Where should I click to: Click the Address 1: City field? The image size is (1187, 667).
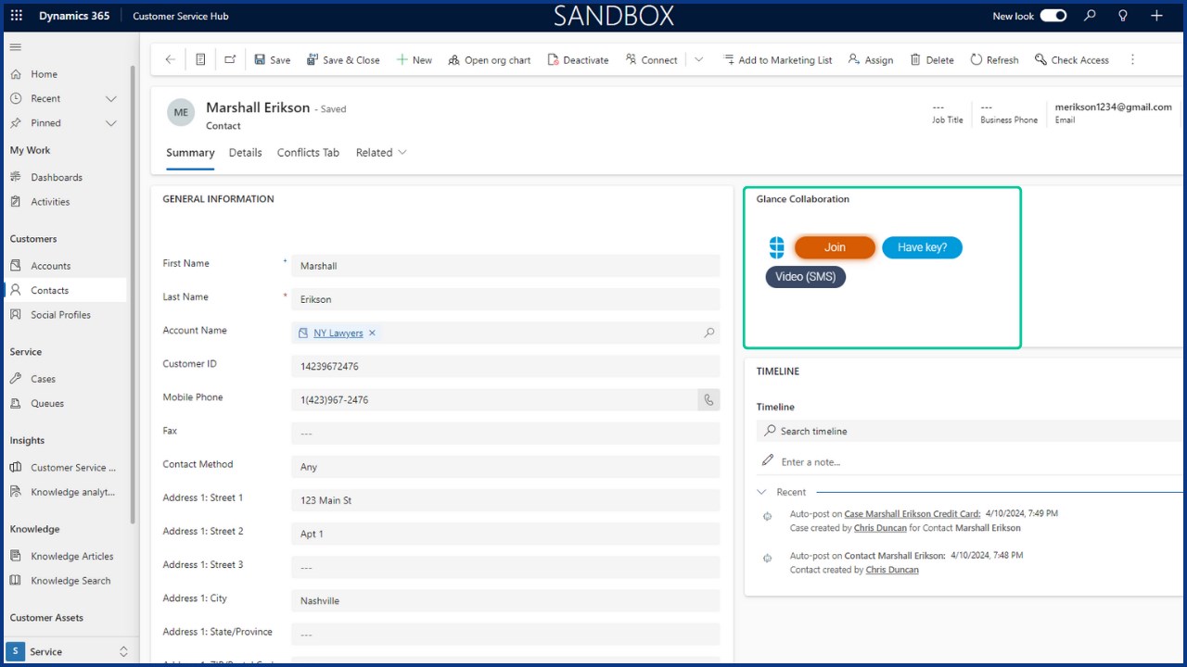[x=505, y=600]
